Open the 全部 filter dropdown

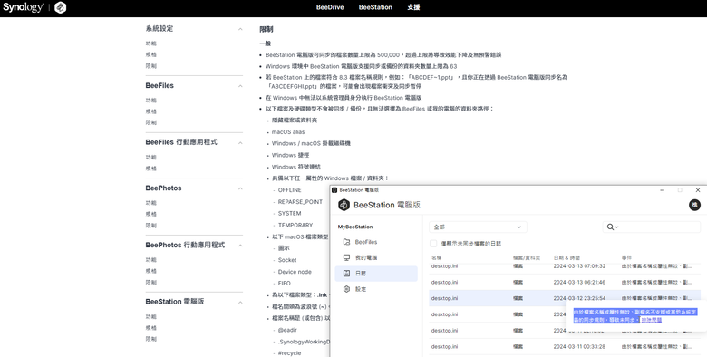point(478,227)
